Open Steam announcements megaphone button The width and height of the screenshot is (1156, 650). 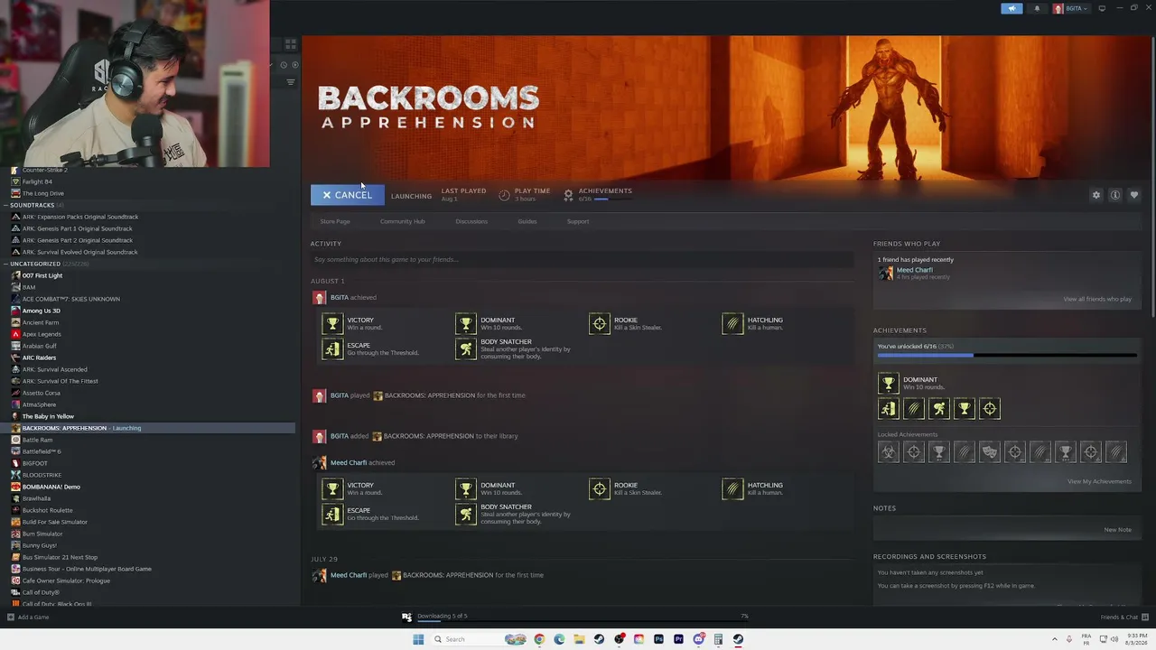(x=1011, y=8)
